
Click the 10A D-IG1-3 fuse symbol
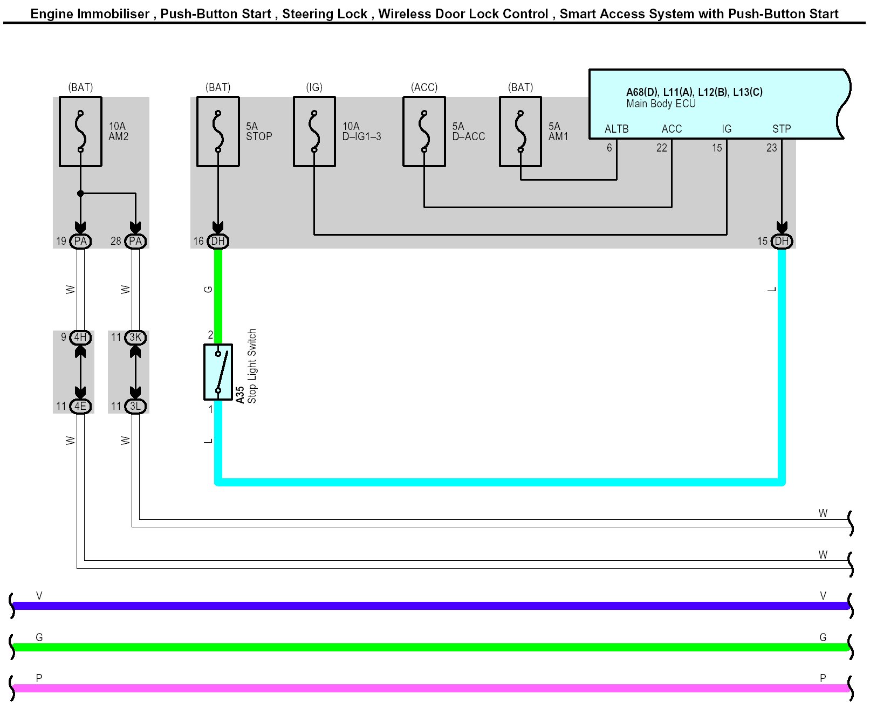click(314, 132)
